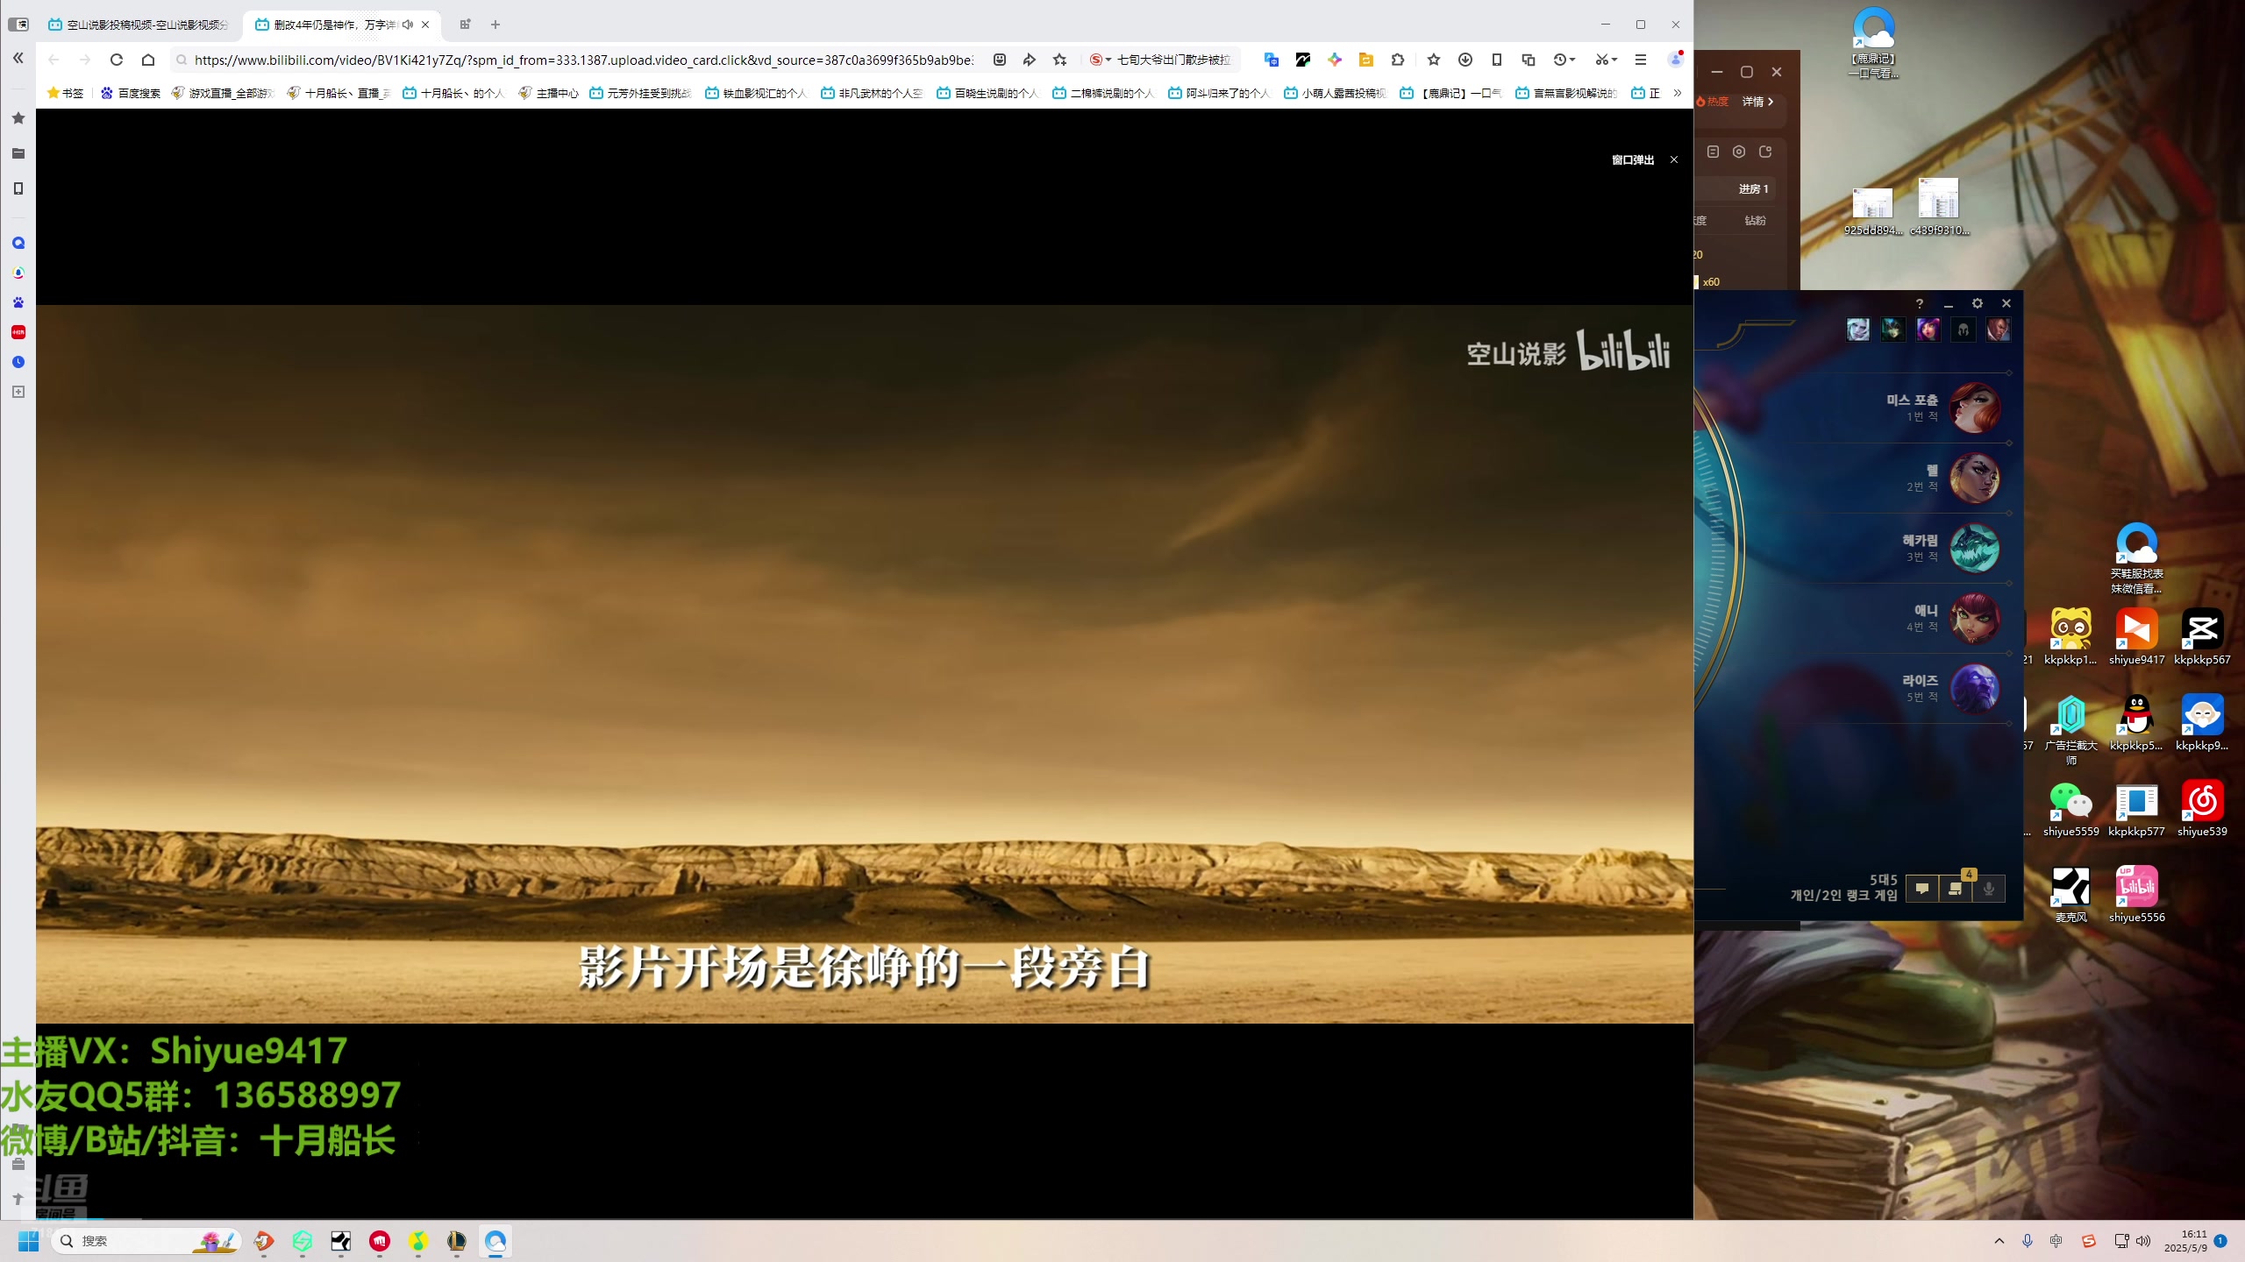This screenshot has width=2245, height=1262.
Task: Open the sidebar favorites star icon
Action: tap(18, 118)
